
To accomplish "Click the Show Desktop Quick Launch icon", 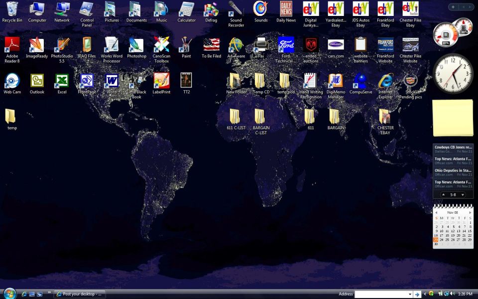I will (32, 294).
